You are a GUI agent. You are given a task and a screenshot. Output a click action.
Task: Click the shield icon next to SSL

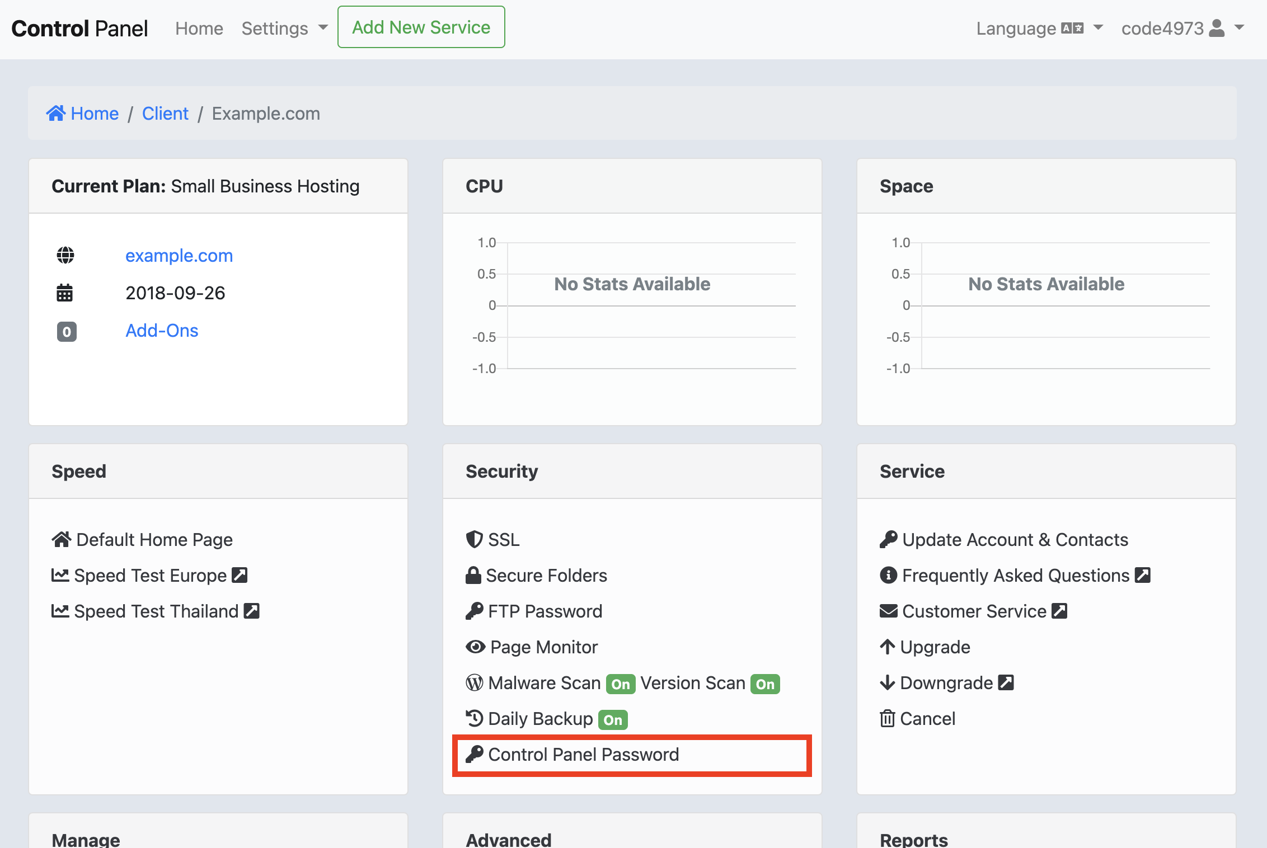(x=474, y=539)
